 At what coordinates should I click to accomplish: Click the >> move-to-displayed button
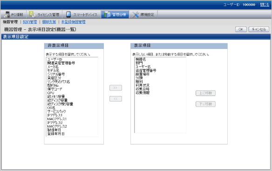click(x=116, y=88)
